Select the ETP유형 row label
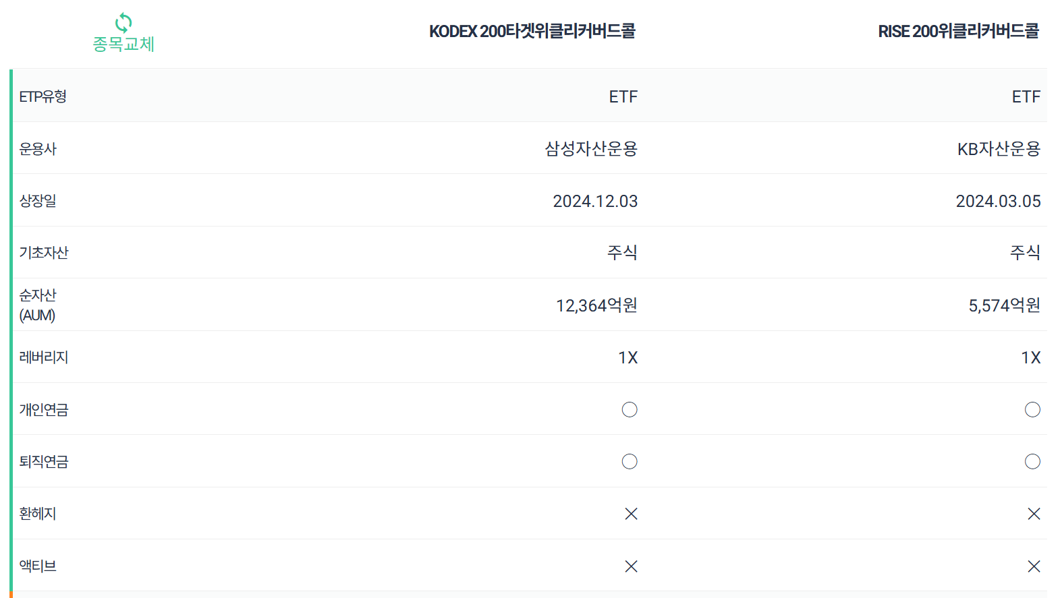This screenshot has width=1060, height=598. click(x=43, y=96)
